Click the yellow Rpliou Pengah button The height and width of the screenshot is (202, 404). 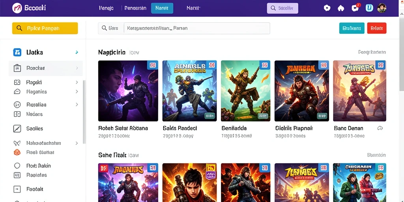coord(45,28)
